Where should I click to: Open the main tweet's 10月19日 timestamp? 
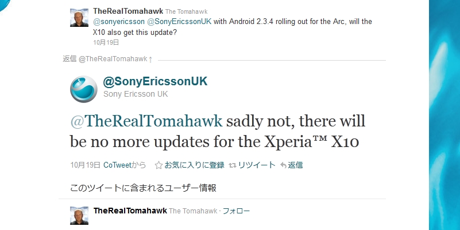click(85, 165)
